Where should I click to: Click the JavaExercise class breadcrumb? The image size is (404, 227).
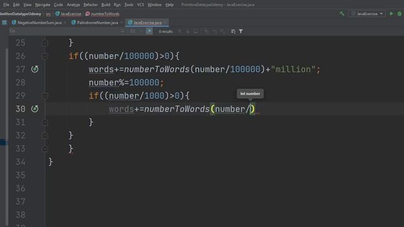[x=68, y=14]
